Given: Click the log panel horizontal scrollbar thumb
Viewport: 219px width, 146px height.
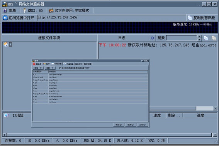Looking at the screenshot, I should pyautogui.click(x=173, y=108).
